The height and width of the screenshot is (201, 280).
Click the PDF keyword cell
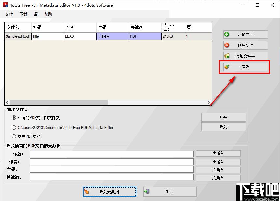click(x=145, y=36)
